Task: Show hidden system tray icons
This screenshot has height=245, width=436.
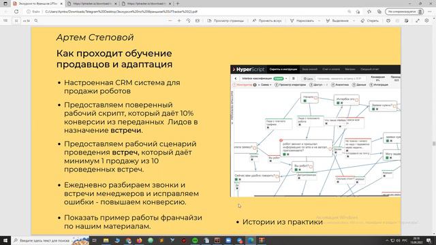Action: pyautogui.click(x=387, y=240)
